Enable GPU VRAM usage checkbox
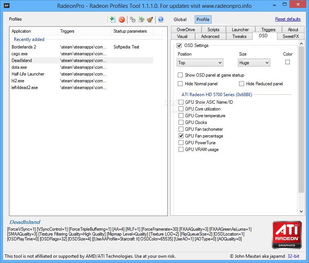Image resolution: width=309 pixels, height=263 pixels. pyautogui.click(x=181, y=149)
